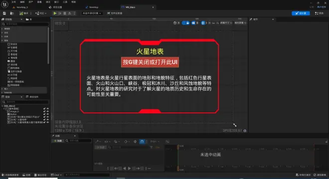Screen dimensions: 329x179
Task: Toggle the blue snapping magnet in sequencer
Action: coord(142,142)
